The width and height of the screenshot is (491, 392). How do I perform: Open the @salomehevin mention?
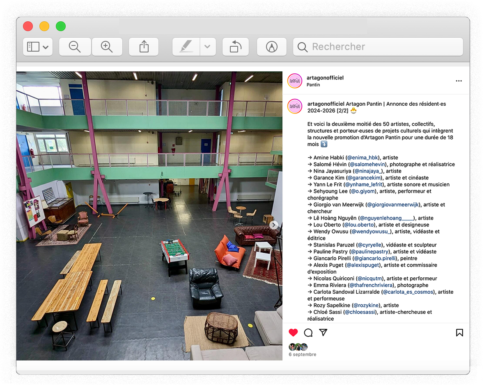pyautogui.click(x=367, y=164)
